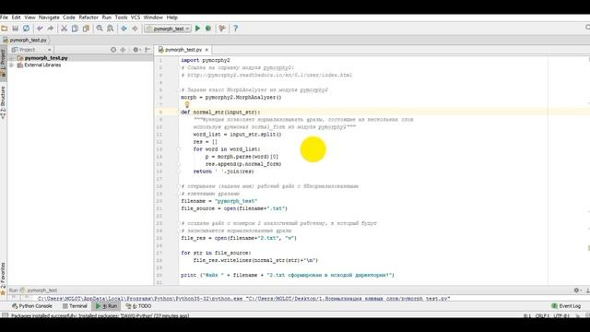This screenshot has height=332, width=590.
Task: Click 'return ' '.join(res)' code line
Action: (x=223, y=172)
